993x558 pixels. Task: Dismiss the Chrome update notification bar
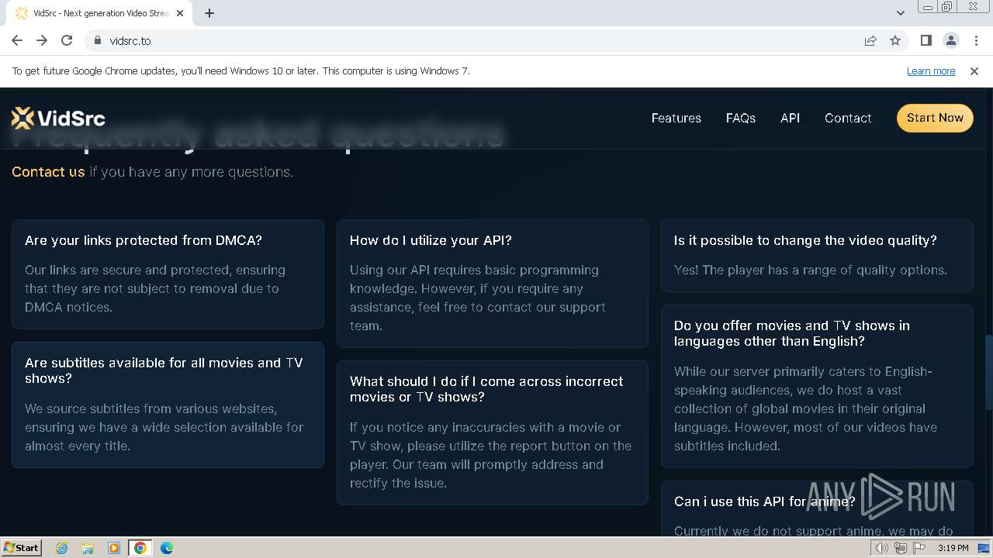(974, 71)
